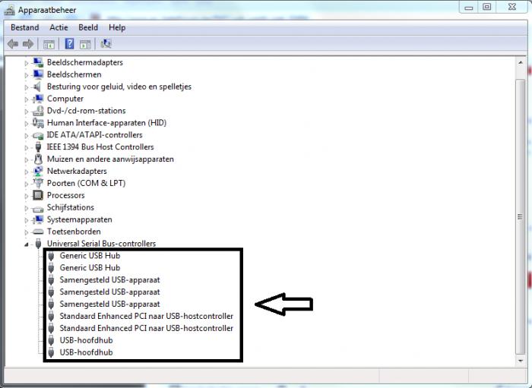The image size is (532, 388).
Task: Click the USB icon of first Generic USB Hub
Action: [x=51, y=256]
